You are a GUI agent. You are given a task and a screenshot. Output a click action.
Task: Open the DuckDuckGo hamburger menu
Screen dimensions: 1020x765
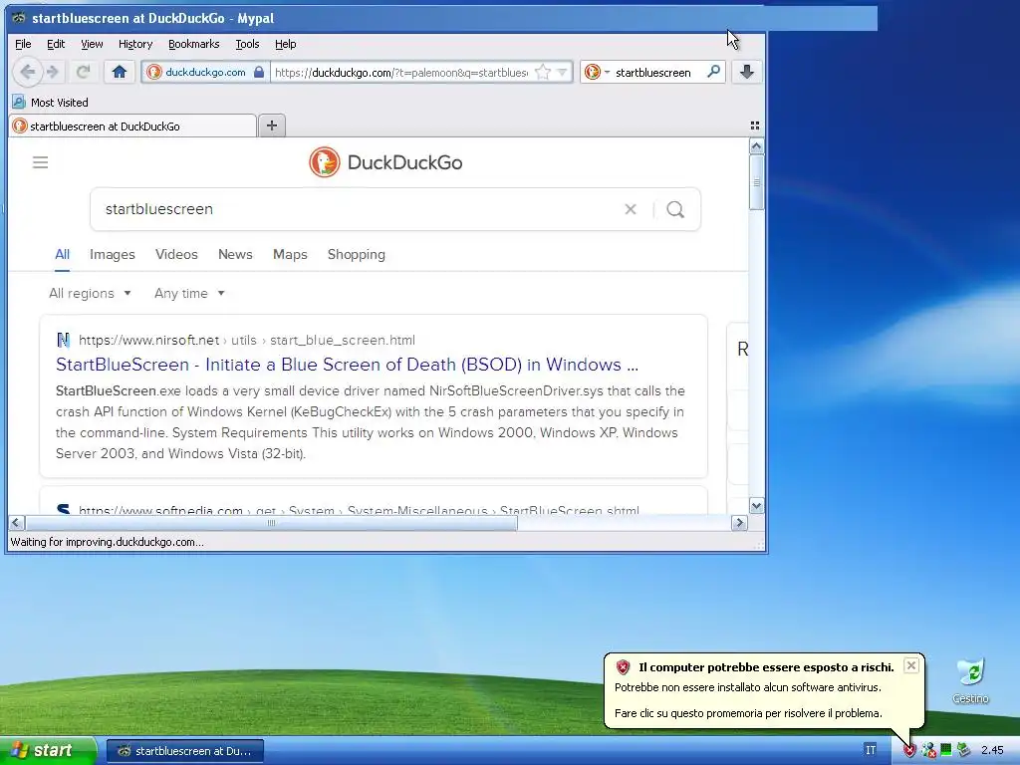click(x=40, y=162)
